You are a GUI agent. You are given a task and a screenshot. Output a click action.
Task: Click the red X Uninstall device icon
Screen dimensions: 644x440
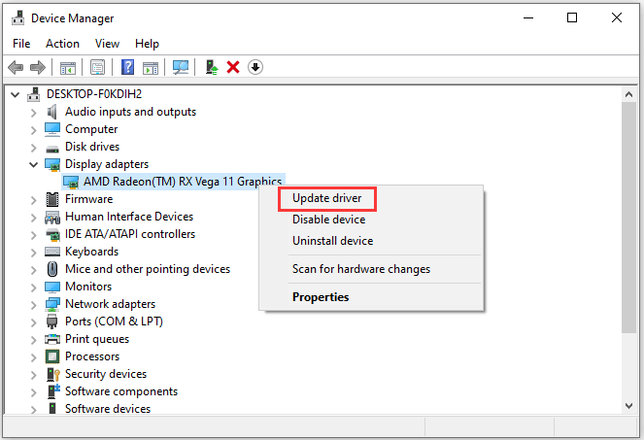pos(233,67)
